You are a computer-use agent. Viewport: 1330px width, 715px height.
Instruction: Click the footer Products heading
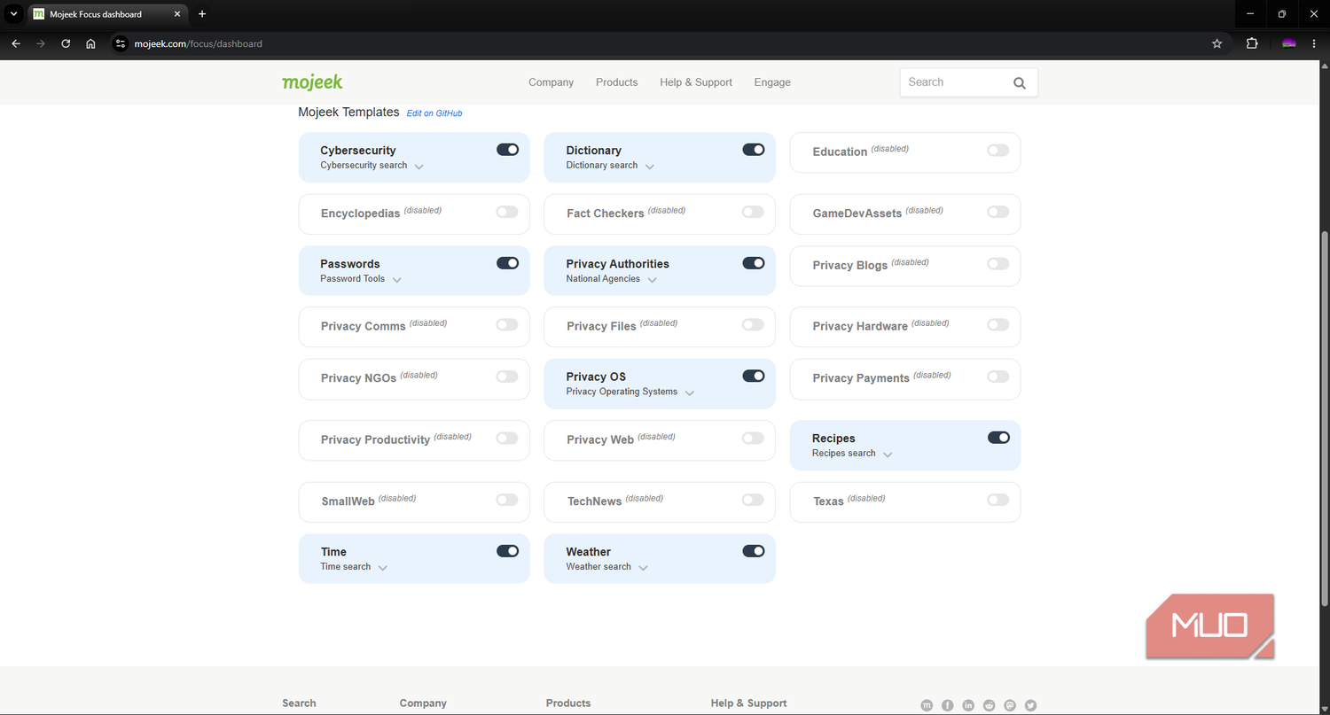click(568, 703)
